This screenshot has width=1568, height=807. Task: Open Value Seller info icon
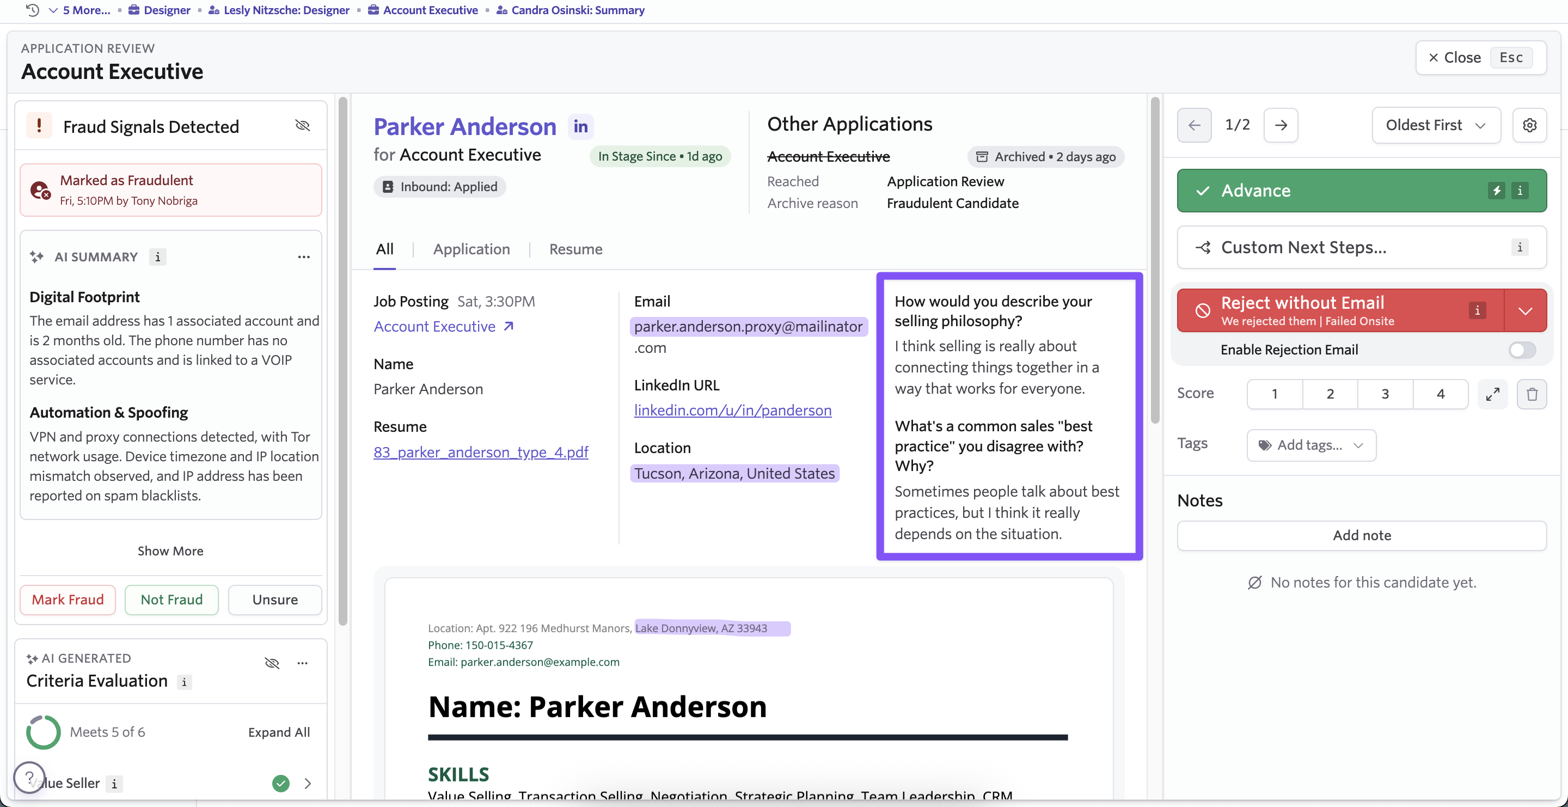pyautogui.click(x=114, y=783)
